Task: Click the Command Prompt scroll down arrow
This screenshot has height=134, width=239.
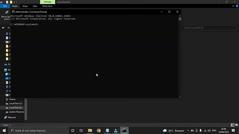Action: pos(180,97)
